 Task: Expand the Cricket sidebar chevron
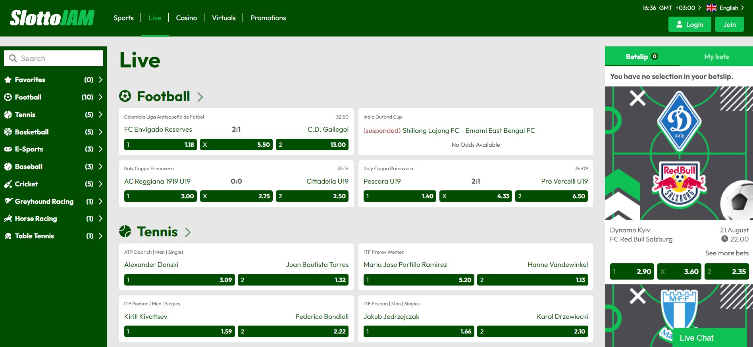click(100, 184)
